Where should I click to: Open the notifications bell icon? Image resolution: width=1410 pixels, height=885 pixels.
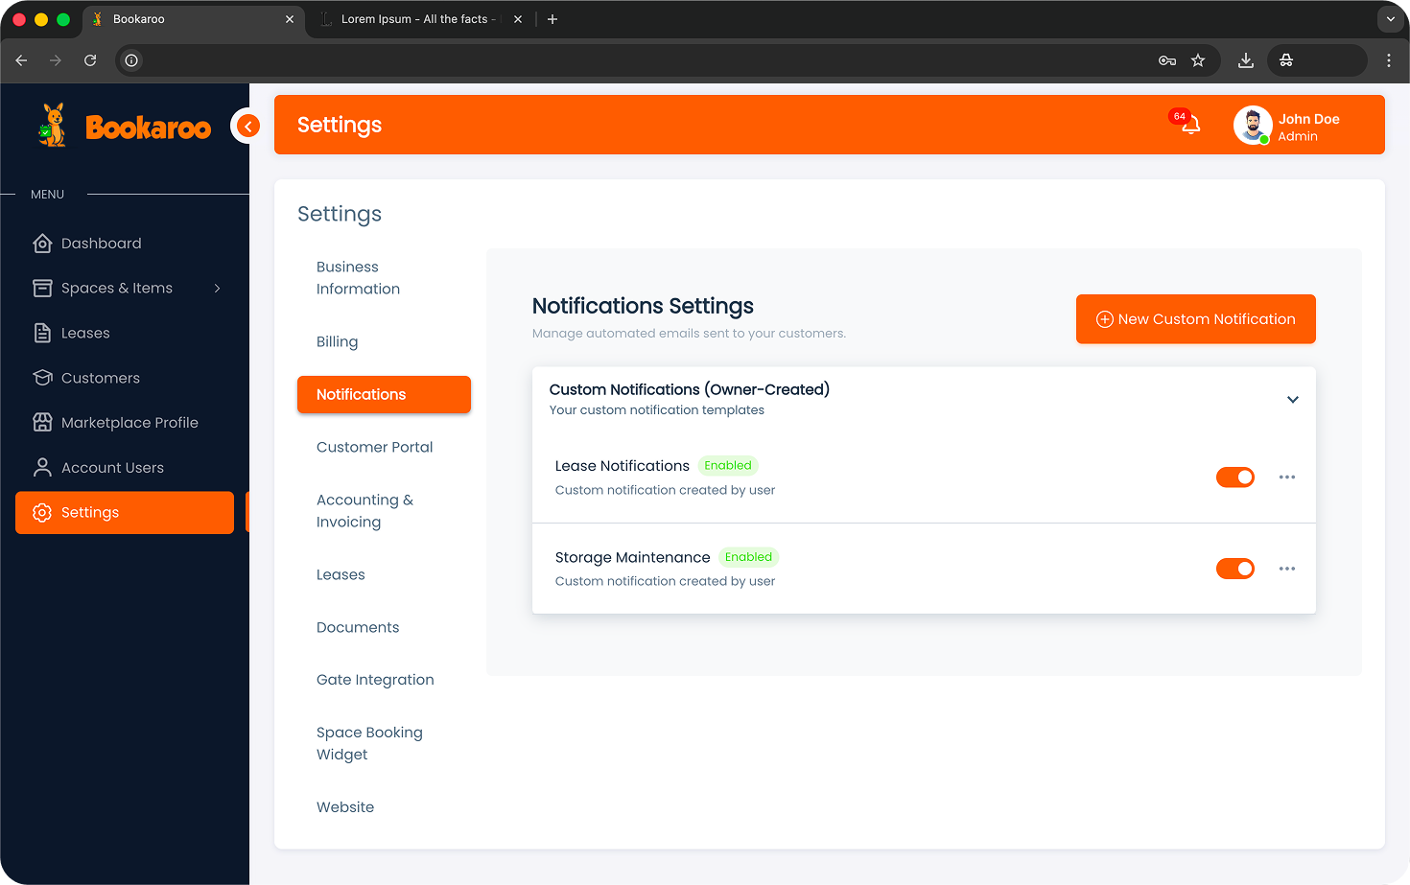click(1189, 125)
